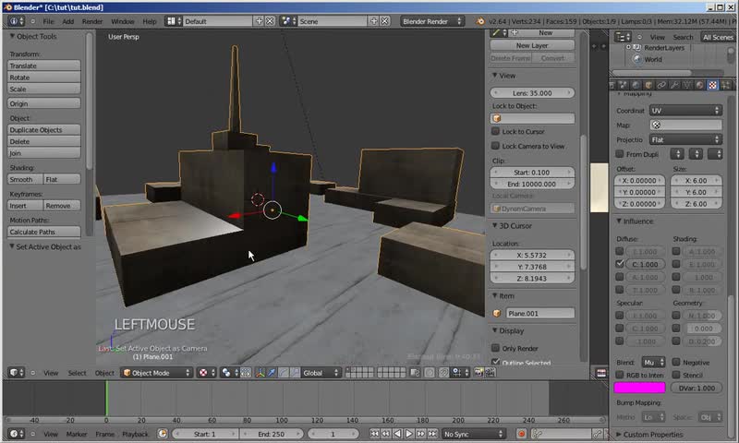This screenshot has height=443, width=739.
Task: Enable Lock Camera to View checkbox
Action: (495, 146)
